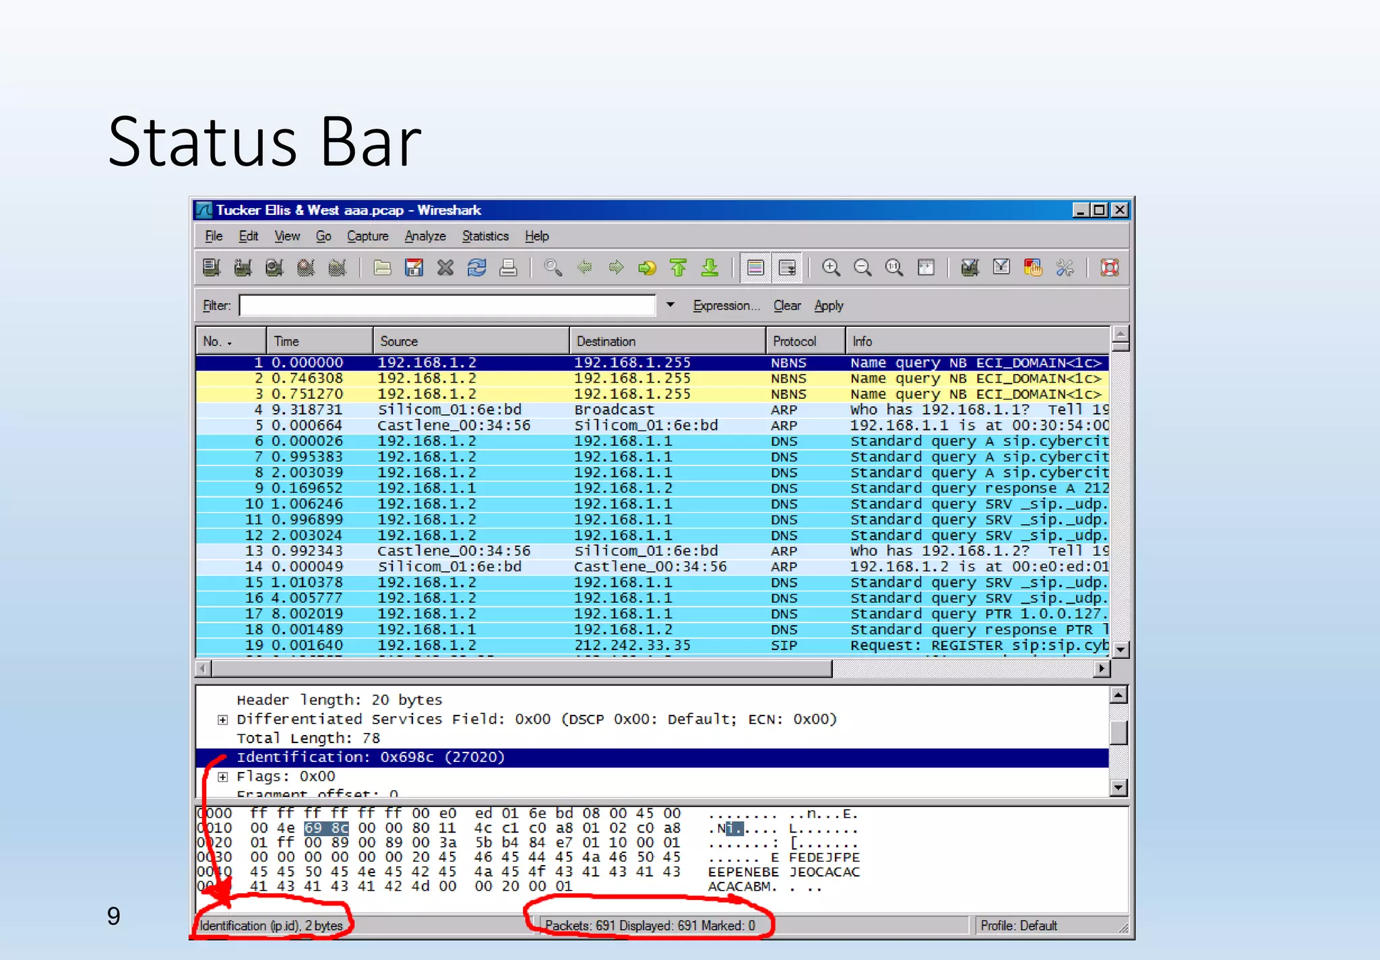Sort by the Destination column header
Screen dimensions: 1380x960
[668, 341]
